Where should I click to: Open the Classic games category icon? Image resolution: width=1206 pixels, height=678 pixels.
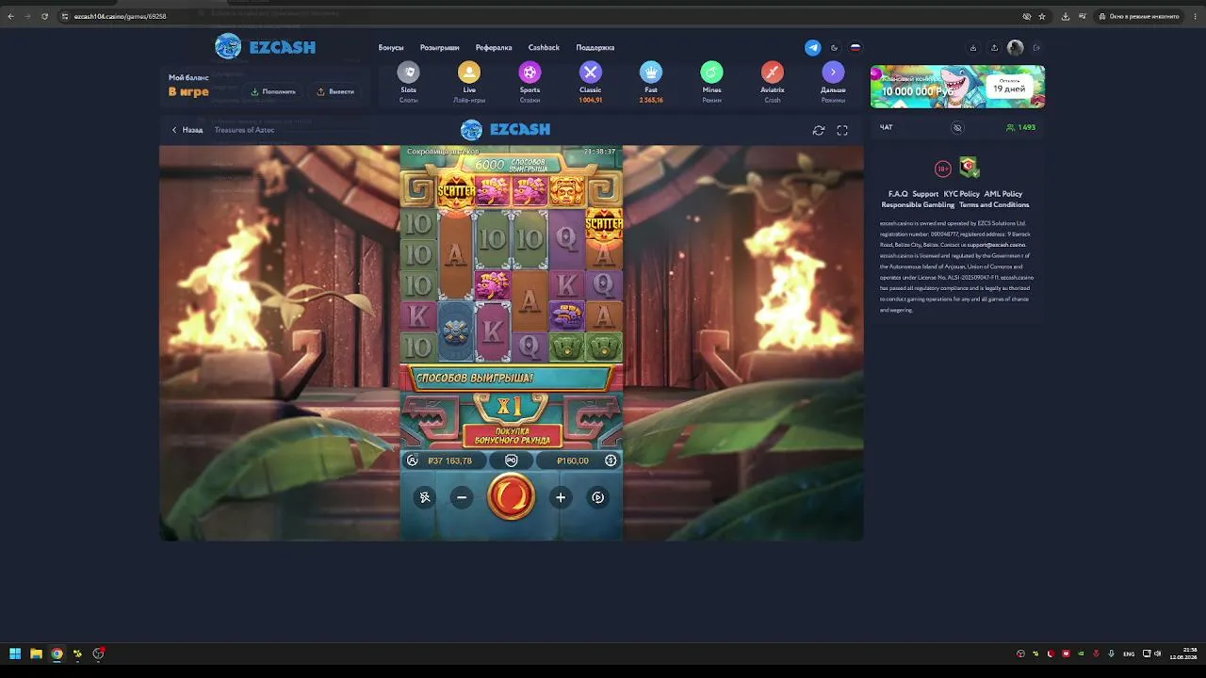pyautogui.click(x=591, y=73)
